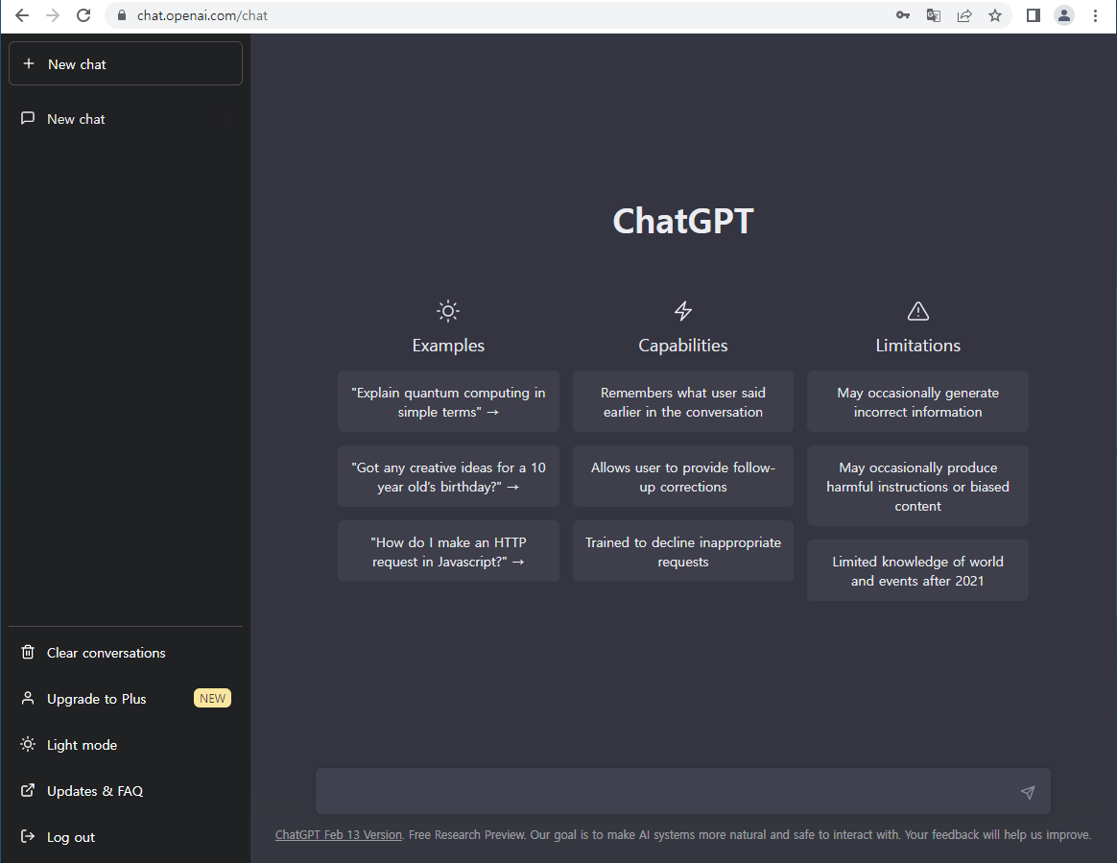Open the browser three-dot menu
Viewport: 1117px width, 863px height.
[1096, 15]
